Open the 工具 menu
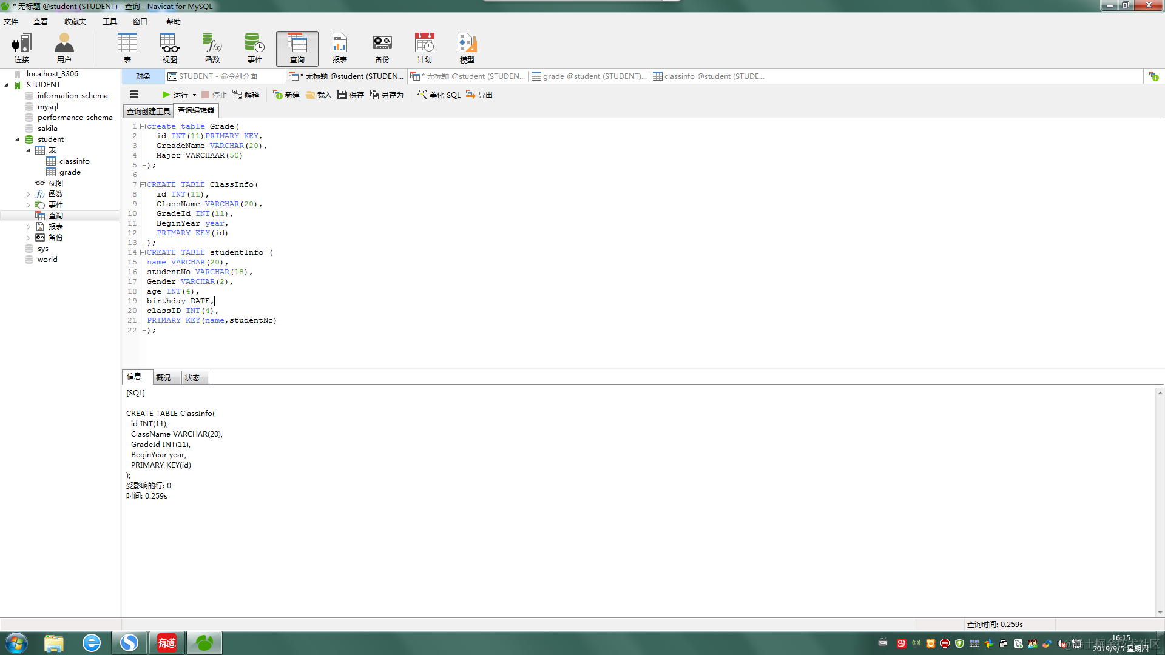Image resolution: width=1165 pixels, height=655 pixels. pos(109,22)
